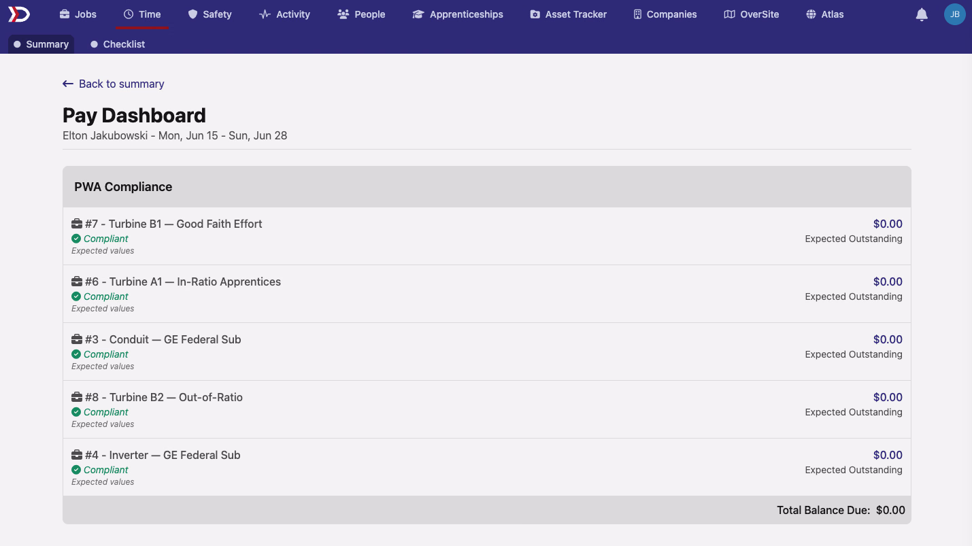Screen dimensions: 972x546
Task: Click the briefcase icon for Conduit job
Action: point(77,339)
